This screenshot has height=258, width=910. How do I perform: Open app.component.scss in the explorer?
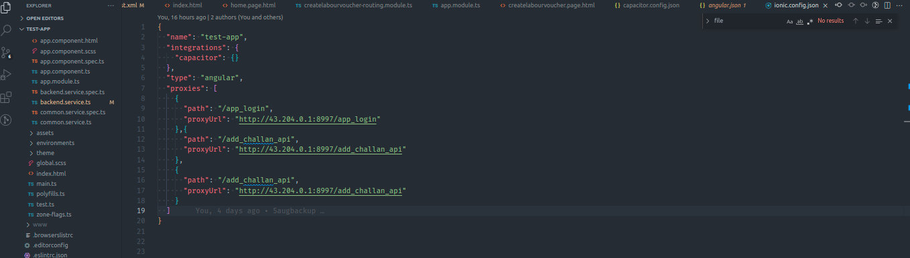click(x=67, y=51)
